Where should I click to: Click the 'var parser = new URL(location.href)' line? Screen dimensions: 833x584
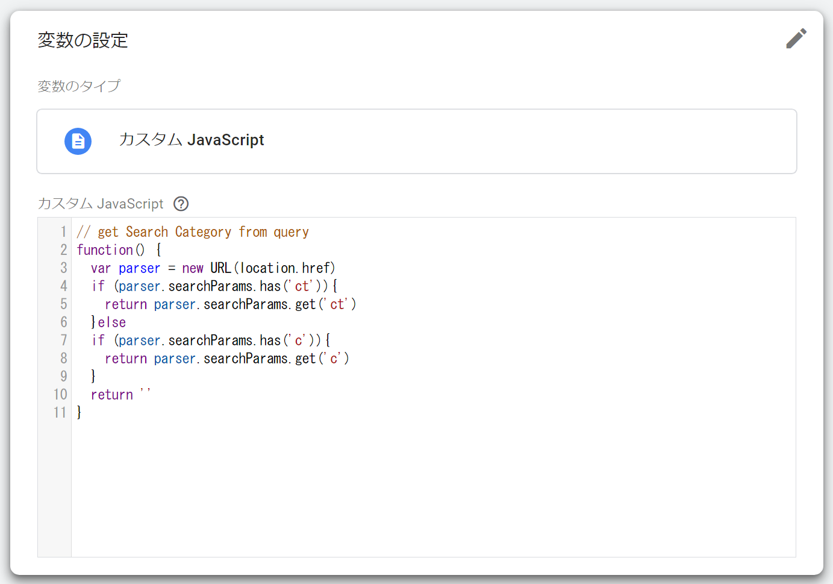tap(213, 268)
